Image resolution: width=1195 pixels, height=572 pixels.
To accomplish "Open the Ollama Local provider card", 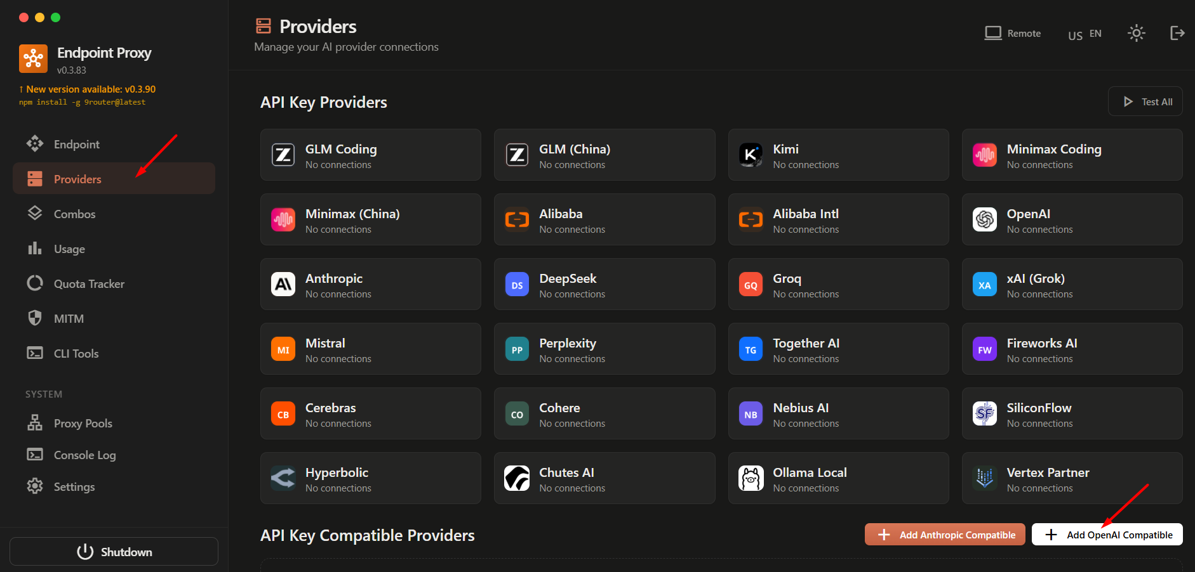I will (838, 478).
